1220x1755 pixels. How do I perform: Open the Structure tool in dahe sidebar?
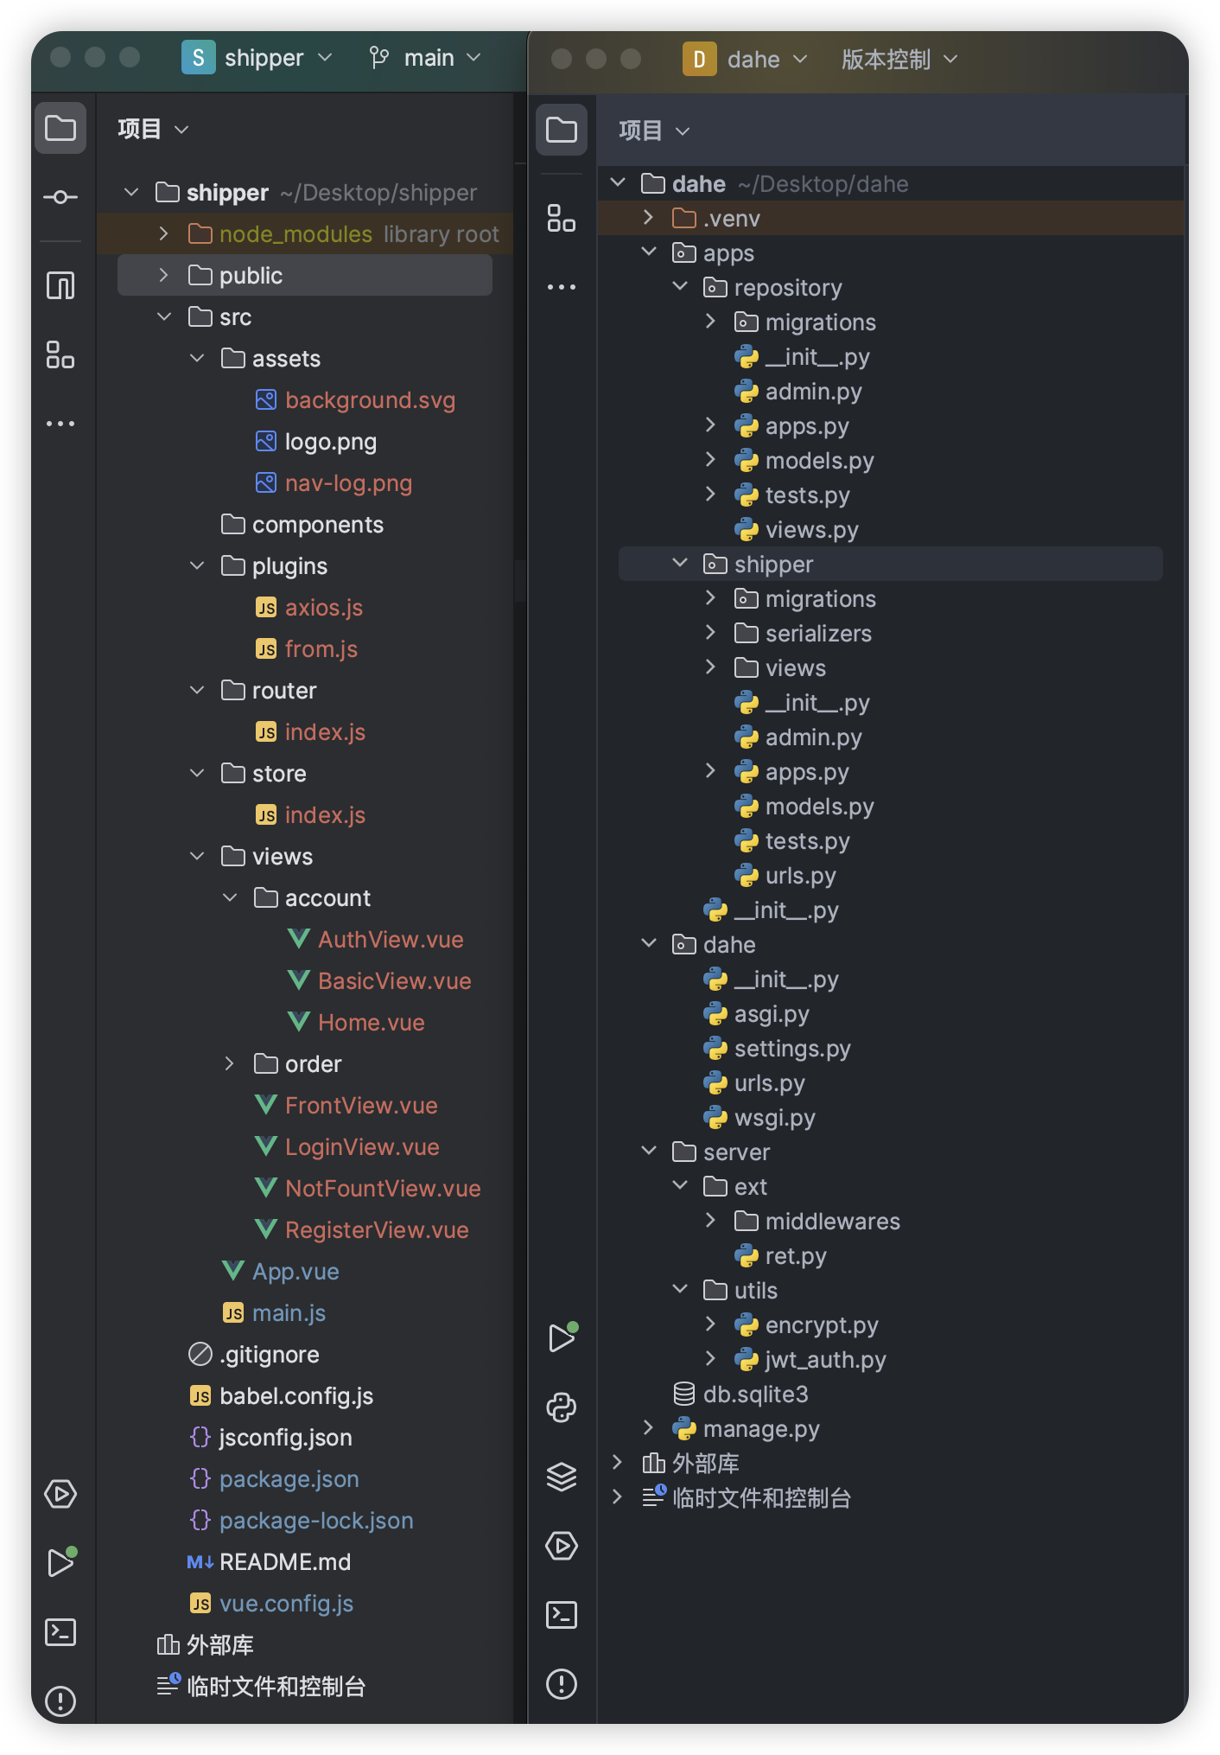pyautogui.click(x=562, y=218)
